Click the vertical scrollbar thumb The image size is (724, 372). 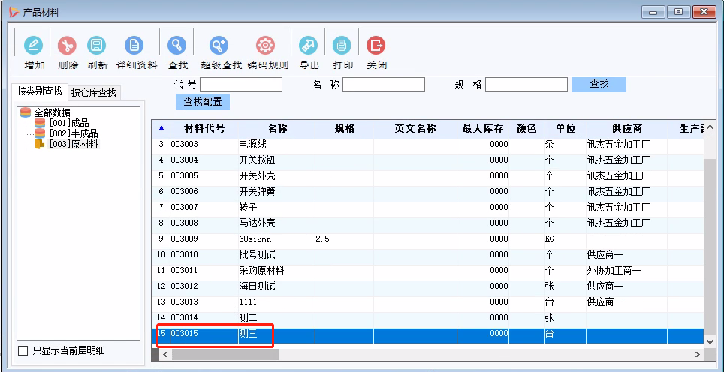tap(710, 246)
